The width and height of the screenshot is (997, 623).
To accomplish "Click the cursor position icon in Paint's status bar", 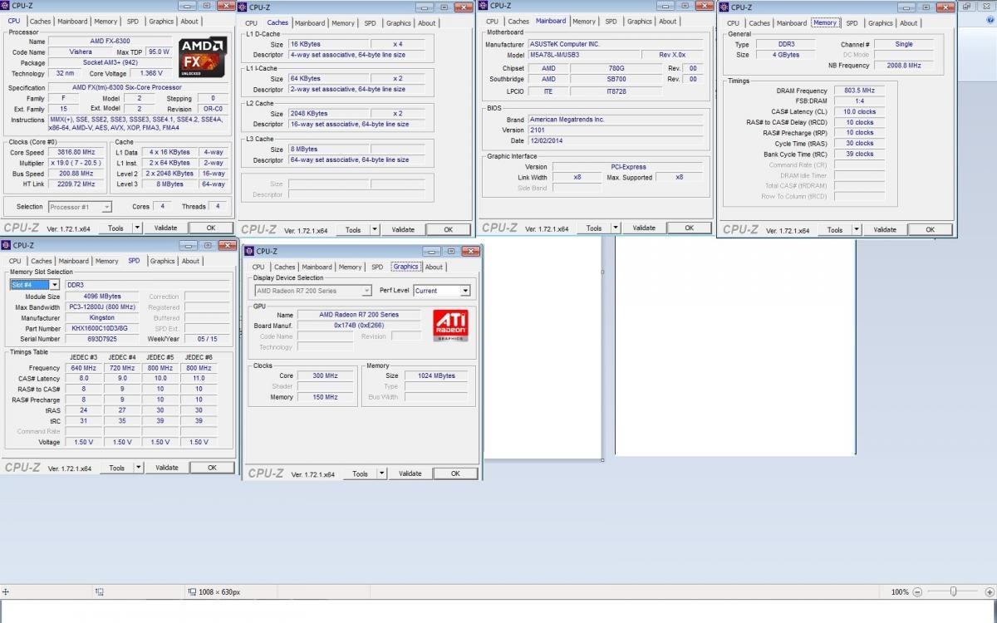I will [6, 591].
